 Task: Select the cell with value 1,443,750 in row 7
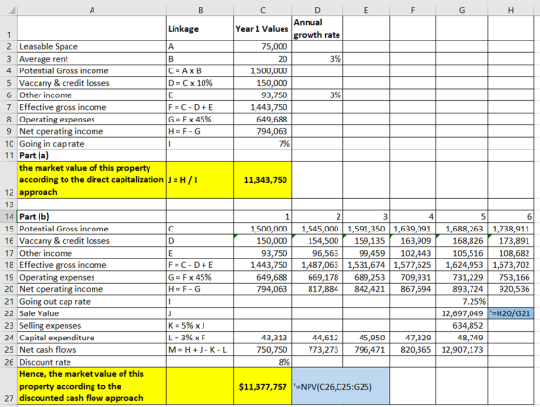pyautogui.click(x=262, y=107)
